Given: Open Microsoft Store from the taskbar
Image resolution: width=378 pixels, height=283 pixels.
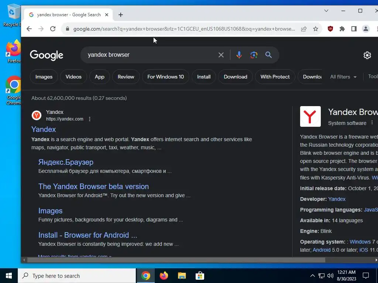Looking at the screenshot, I should click(200, 276).
